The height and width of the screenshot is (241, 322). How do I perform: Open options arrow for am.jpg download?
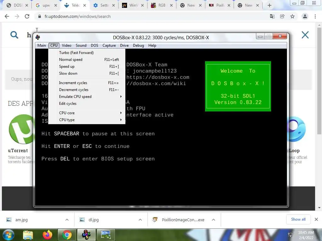[67, 220]
